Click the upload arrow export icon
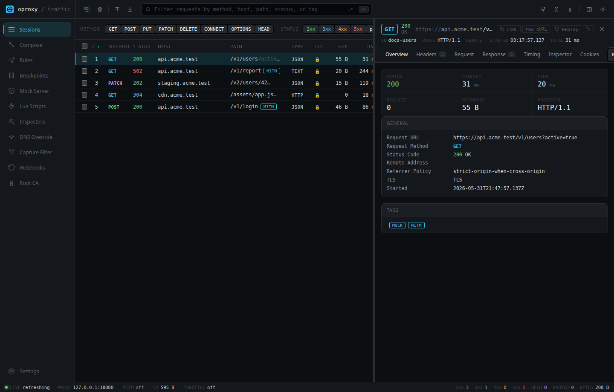The height and width of the screenshot is (392, 614). (x=117, y=9)
